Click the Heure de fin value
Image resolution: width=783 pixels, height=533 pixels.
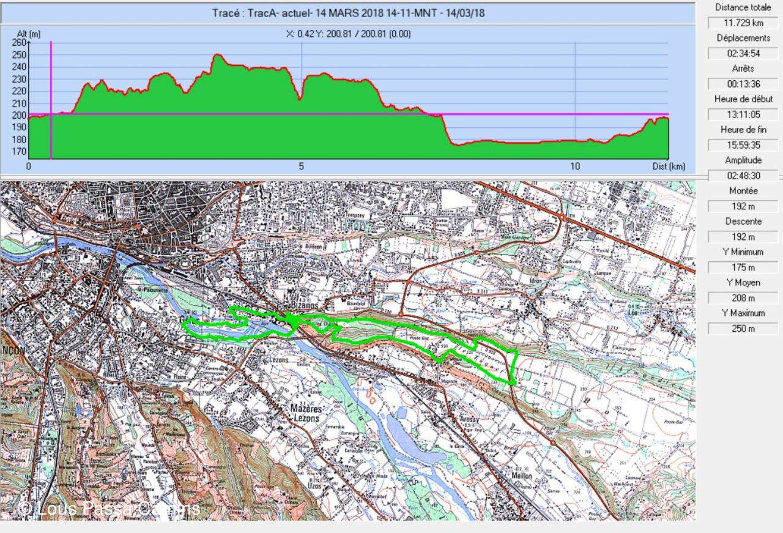tap(743, 146)
